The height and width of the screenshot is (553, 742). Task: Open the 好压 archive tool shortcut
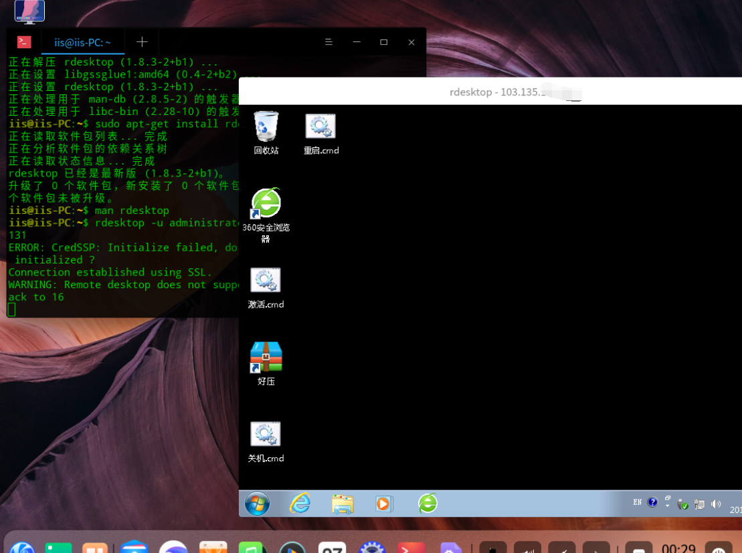tap(266, 358)
